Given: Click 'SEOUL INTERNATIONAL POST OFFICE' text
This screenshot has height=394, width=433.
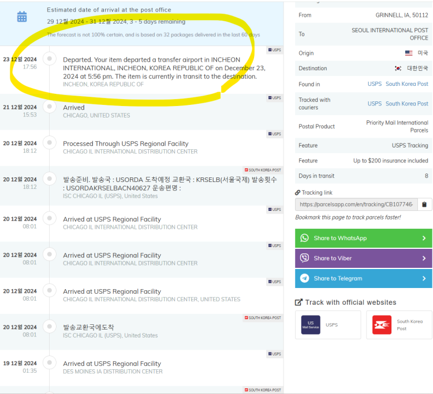Looking at the screenshot, I should (x=390, y=34).
